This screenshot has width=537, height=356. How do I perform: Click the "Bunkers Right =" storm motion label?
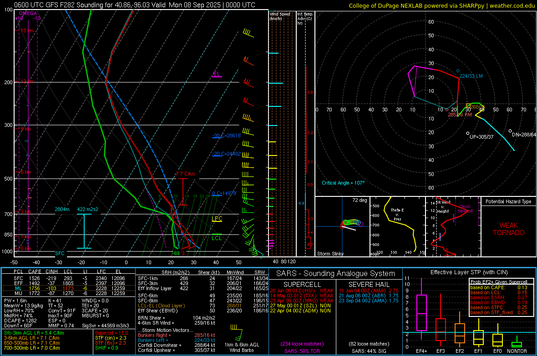[154, 335]
